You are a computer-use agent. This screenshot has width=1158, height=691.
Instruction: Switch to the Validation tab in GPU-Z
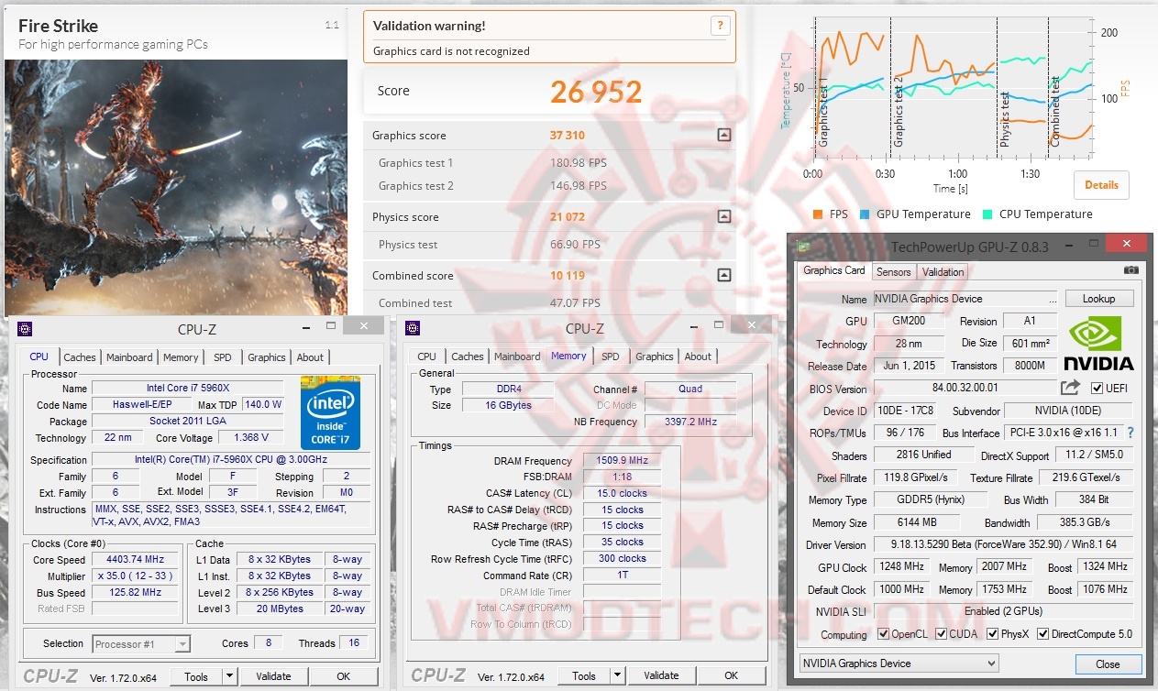[x=943, y=272]
